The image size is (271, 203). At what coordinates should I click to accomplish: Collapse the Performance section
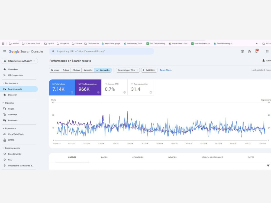click(x=3, y=83)
